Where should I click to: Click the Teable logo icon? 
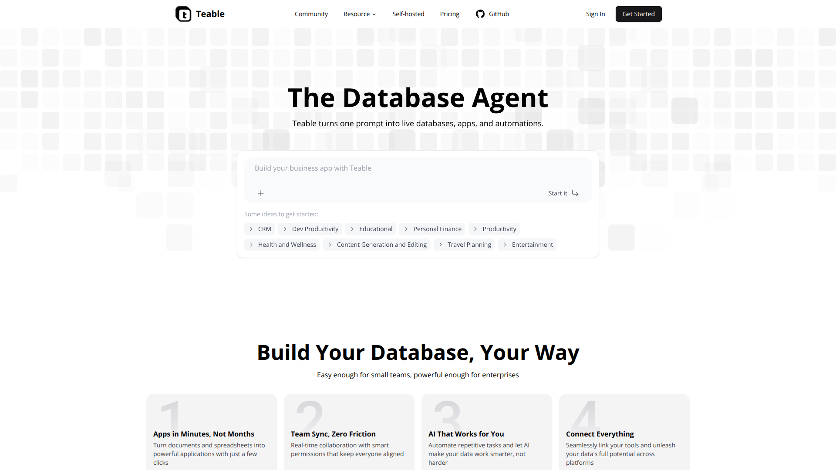coord(183,13)
